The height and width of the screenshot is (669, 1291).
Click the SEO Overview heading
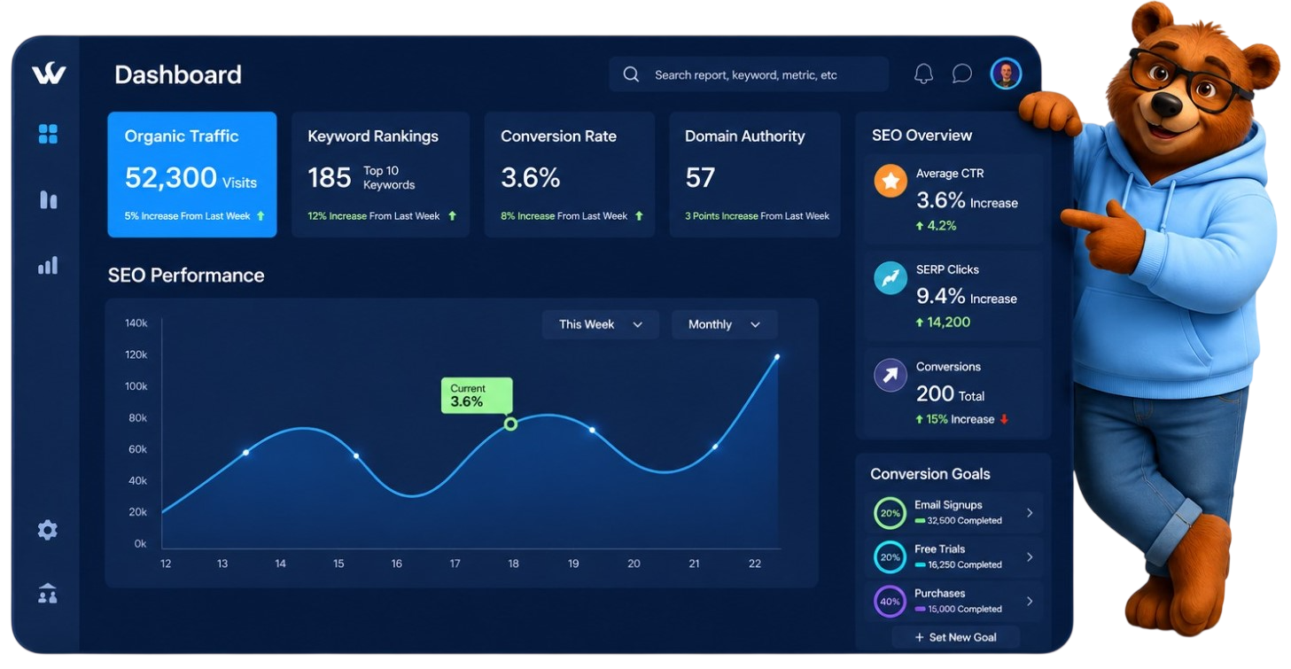coord(922,136)
